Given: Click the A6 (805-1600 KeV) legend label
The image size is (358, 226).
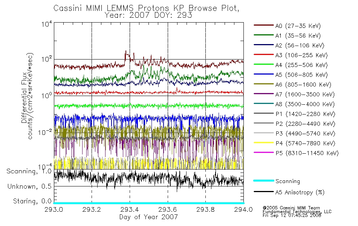Looking at the screenshot, I should pyautogui.click(x=303, y=85).
